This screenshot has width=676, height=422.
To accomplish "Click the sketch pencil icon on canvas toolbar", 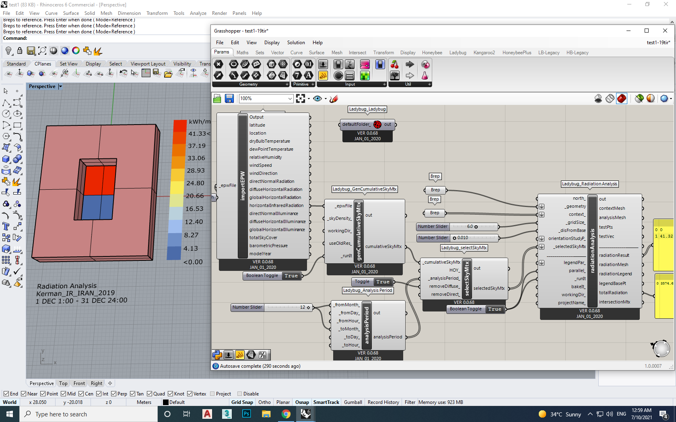I will (334, 98).
